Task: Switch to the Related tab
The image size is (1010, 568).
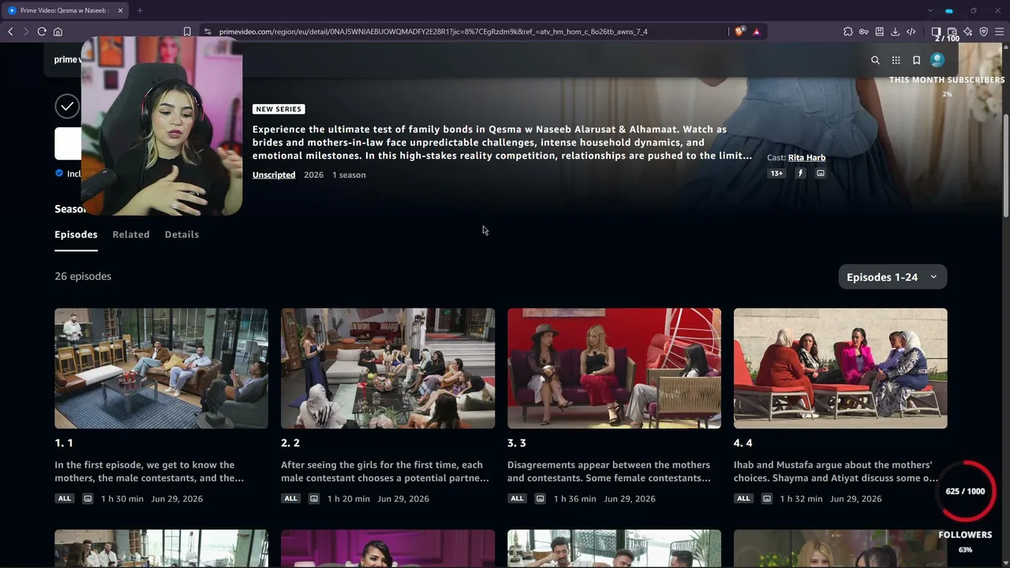Action: [131, 234]
